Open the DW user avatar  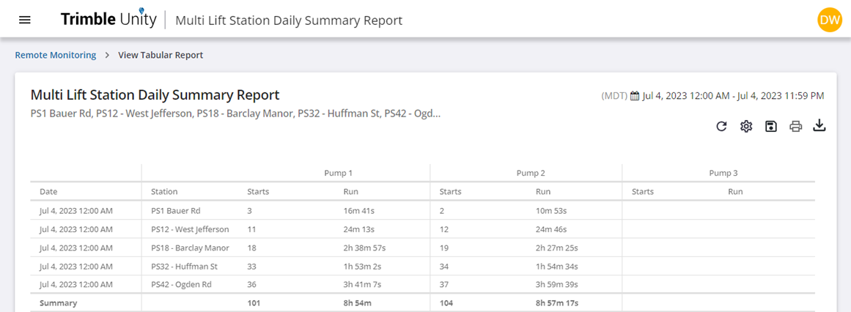click(x=830, y=20)
